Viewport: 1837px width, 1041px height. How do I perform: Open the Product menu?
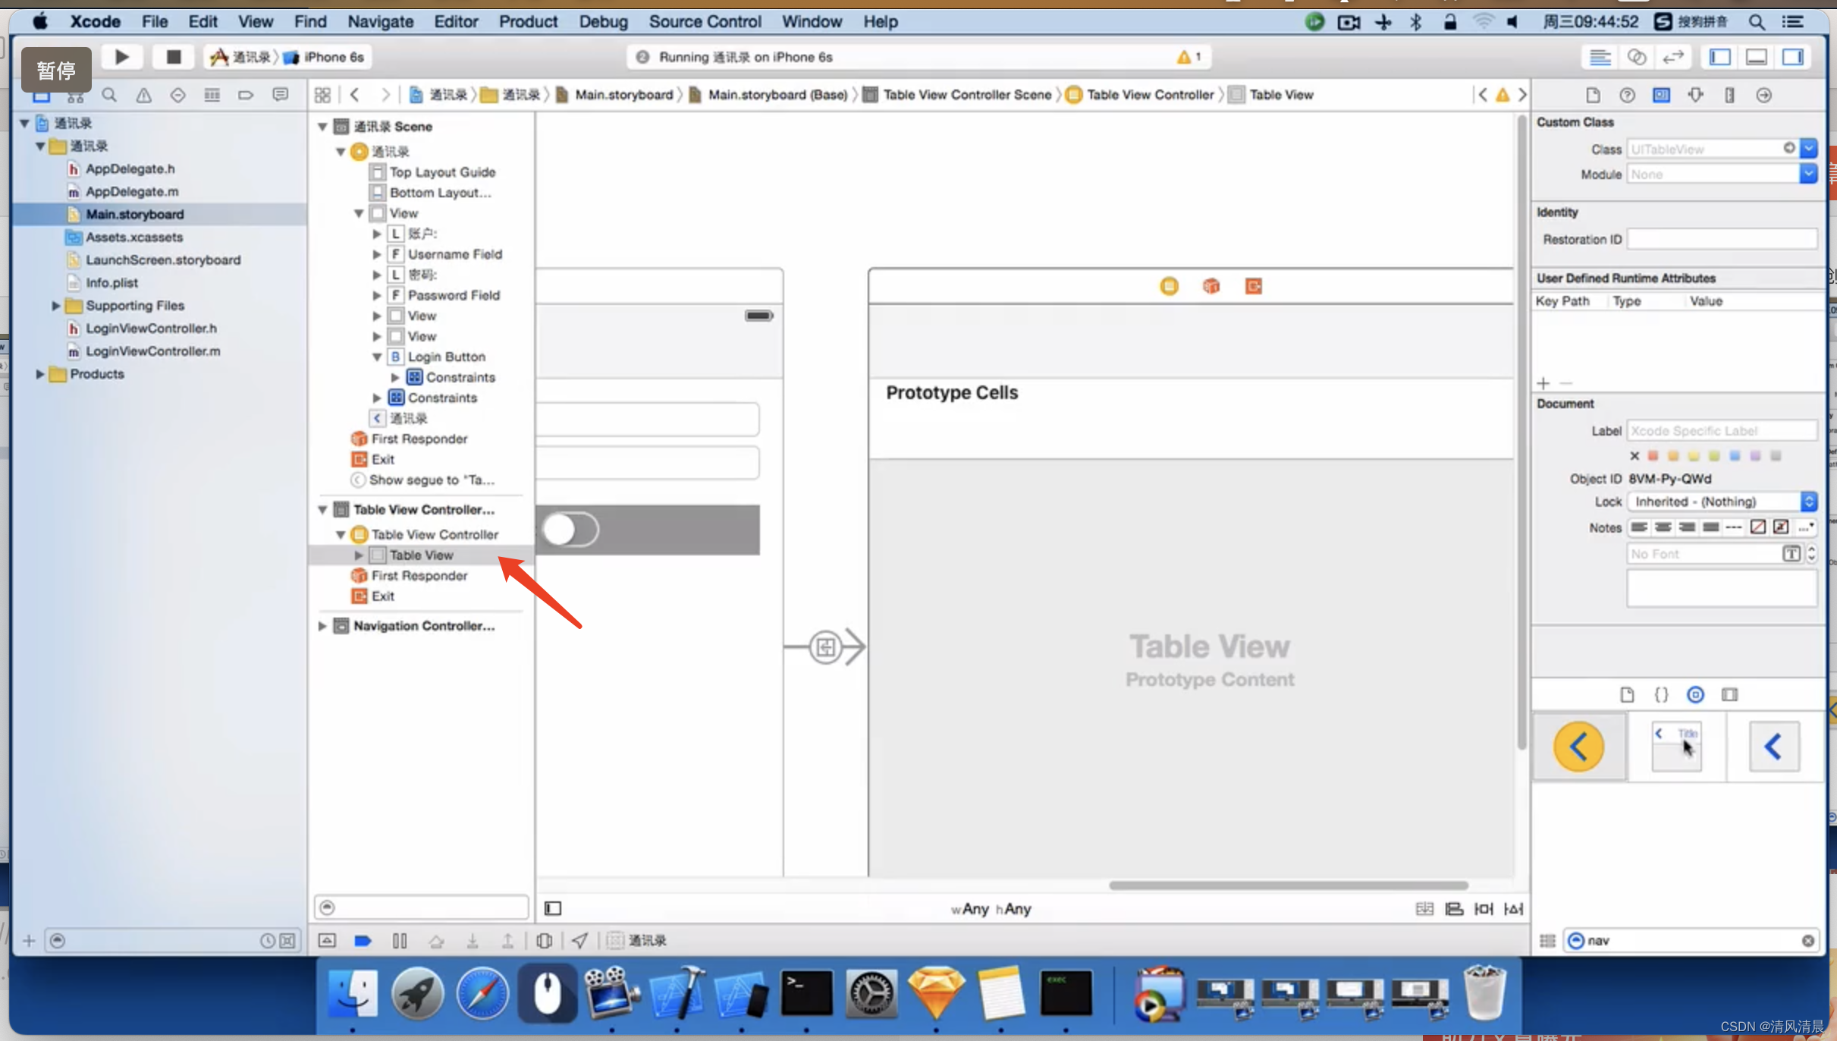528,21
